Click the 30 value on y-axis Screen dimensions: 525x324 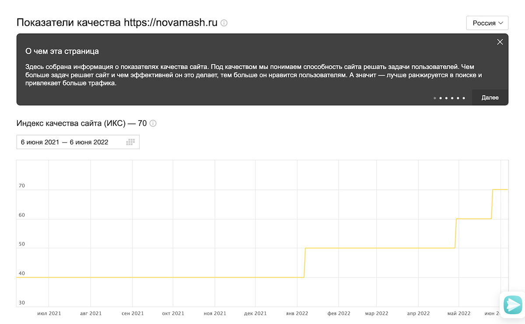pos(21,303)
